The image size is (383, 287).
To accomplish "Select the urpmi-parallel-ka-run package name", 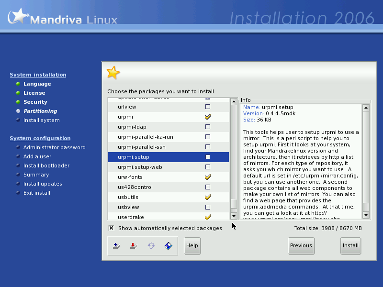I will 146,137.
